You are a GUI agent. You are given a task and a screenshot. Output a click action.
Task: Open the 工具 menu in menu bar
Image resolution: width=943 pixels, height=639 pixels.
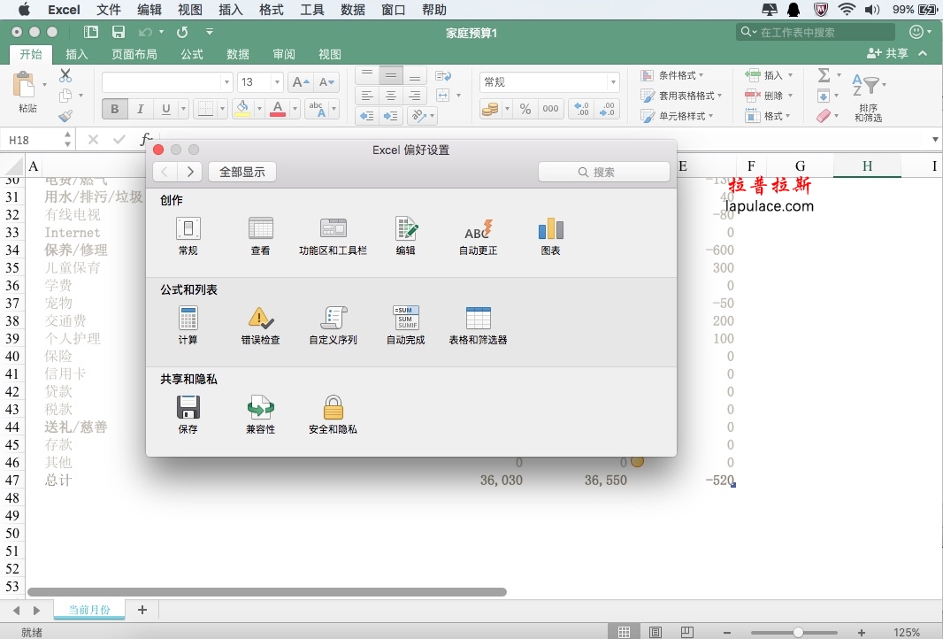point(312,10)
